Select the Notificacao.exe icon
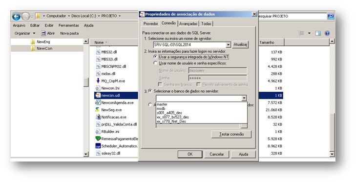 (x=98, y=117)
